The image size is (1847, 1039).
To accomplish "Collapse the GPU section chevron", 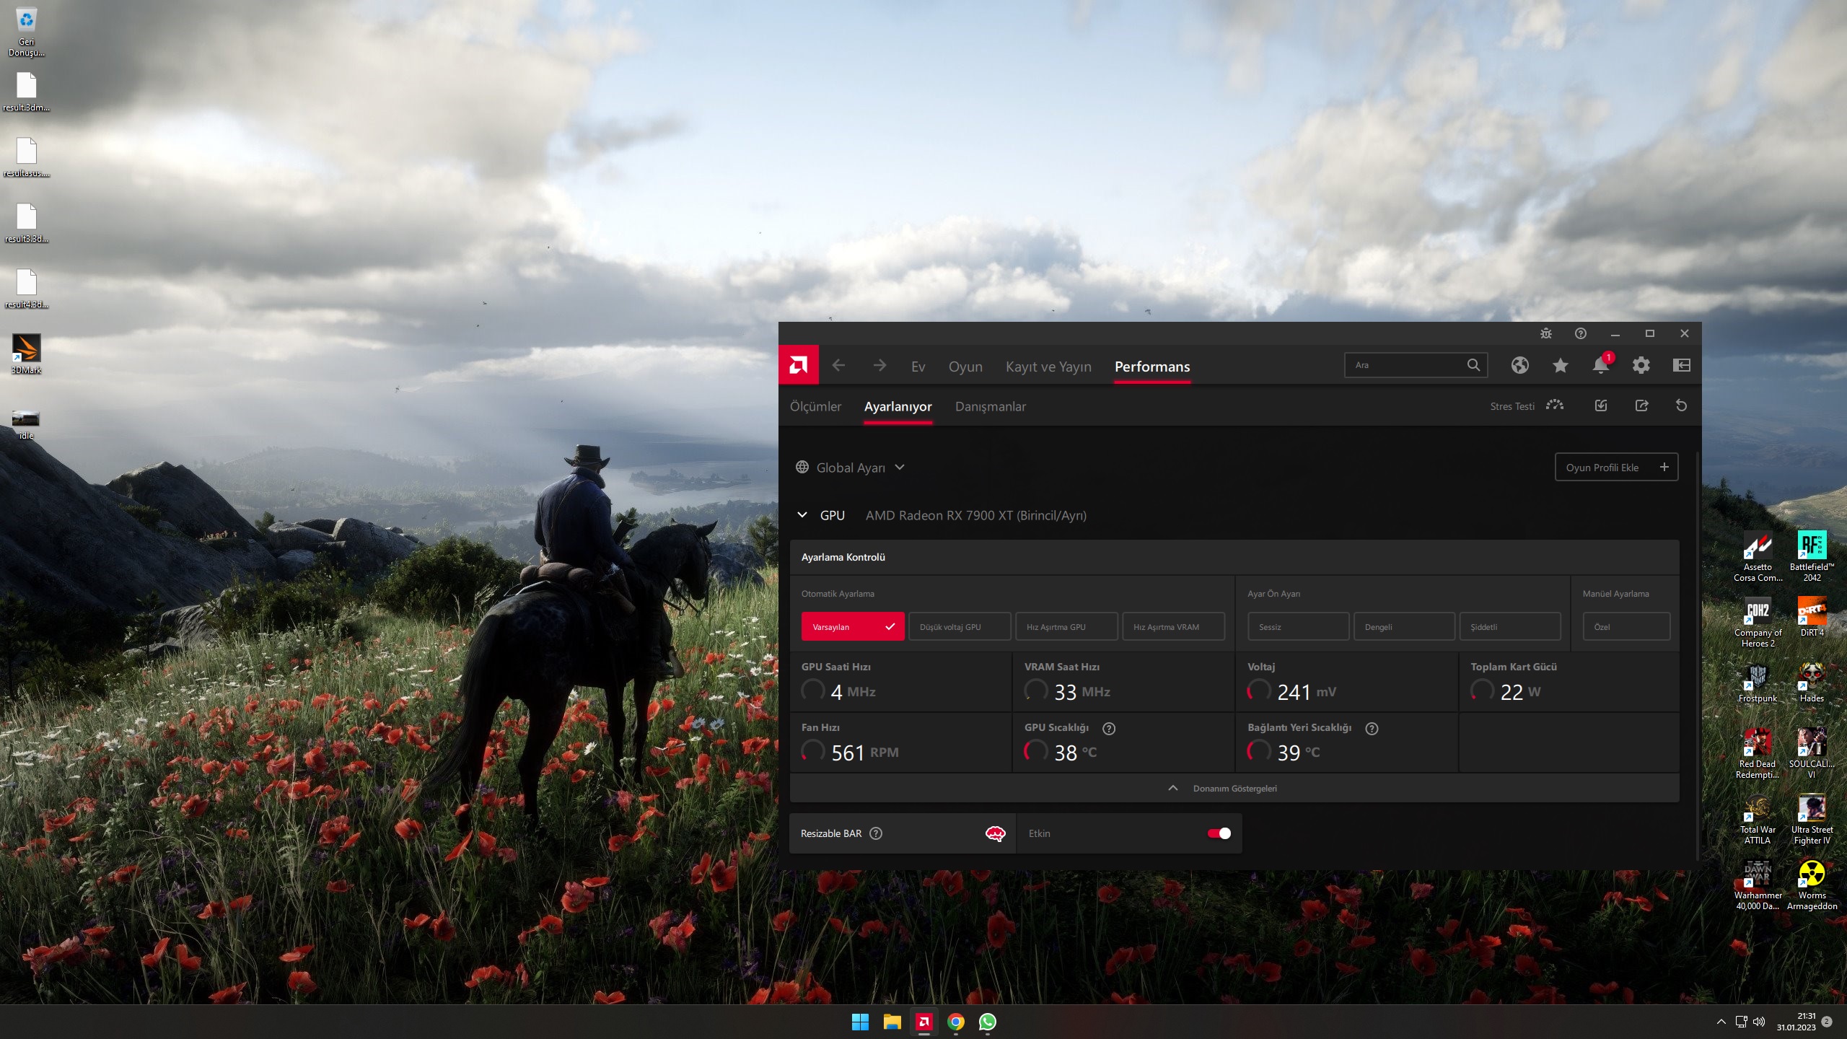I will (802, 515).
